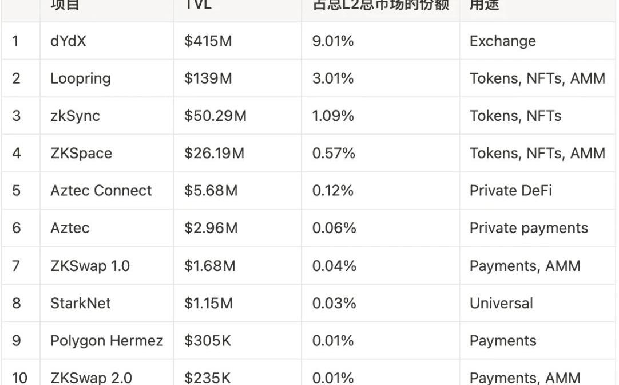This screenshot has width=619, height=385.
Task: Select the Loopring project cell
Action: [x=80, y=78]
